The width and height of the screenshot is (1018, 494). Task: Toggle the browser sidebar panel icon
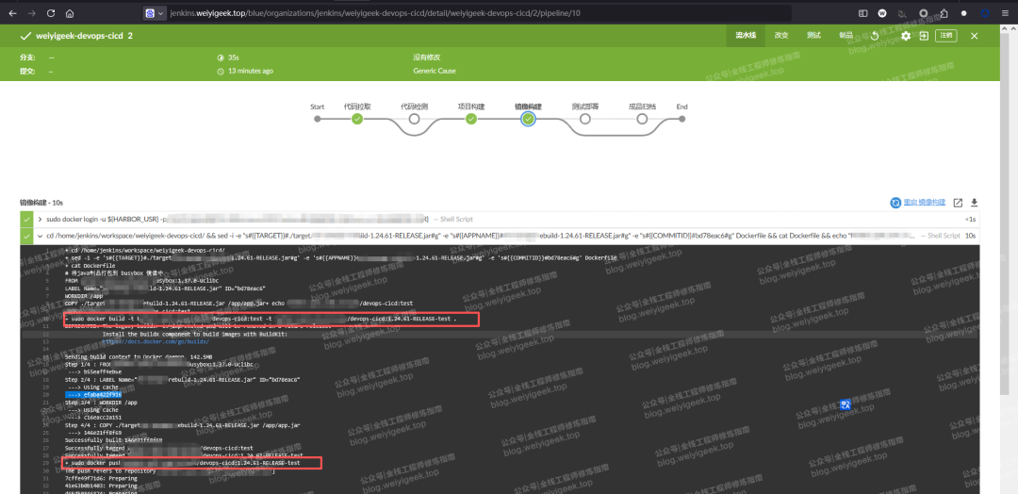[x=862, y=13]
